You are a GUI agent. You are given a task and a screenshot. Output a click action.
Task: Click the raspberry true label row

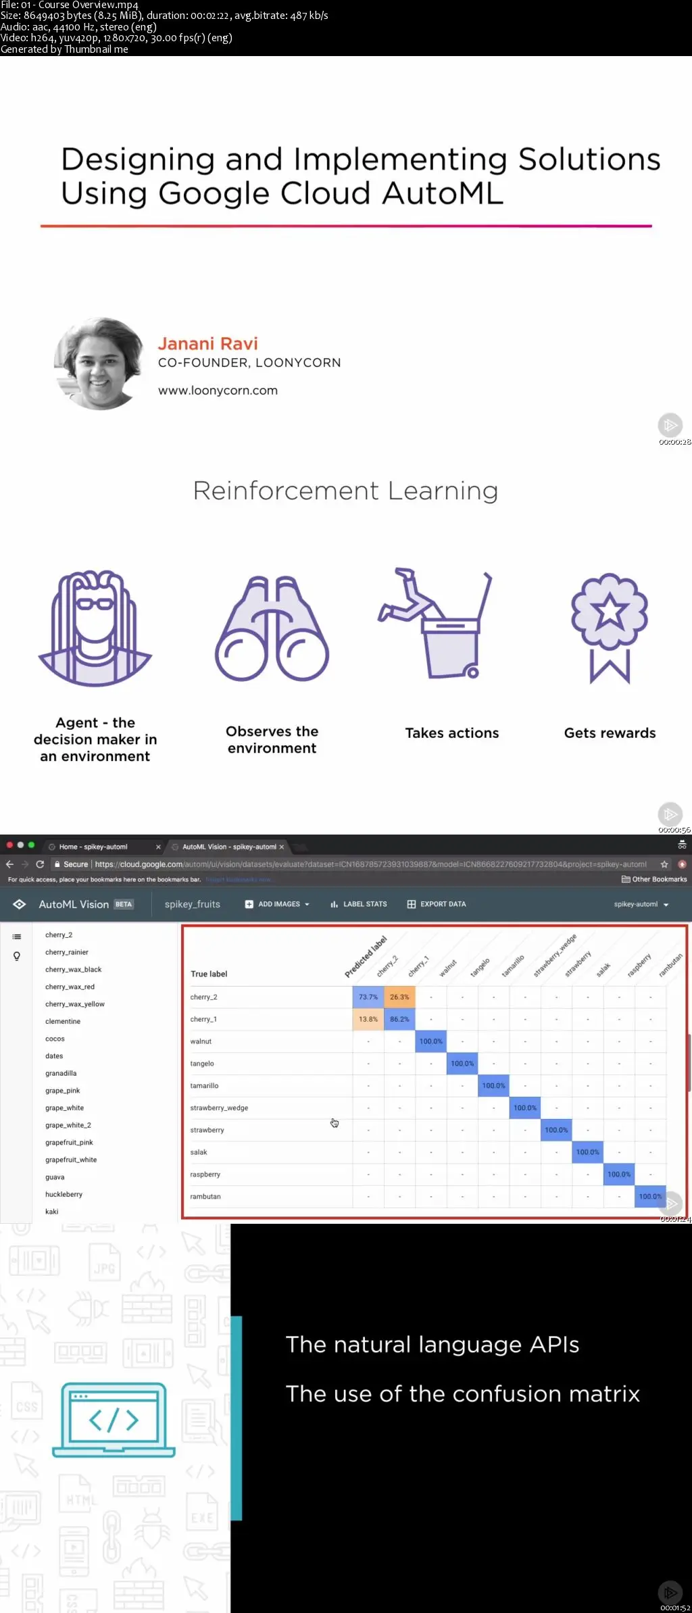pyautogui.click(x=428, y=1174)
